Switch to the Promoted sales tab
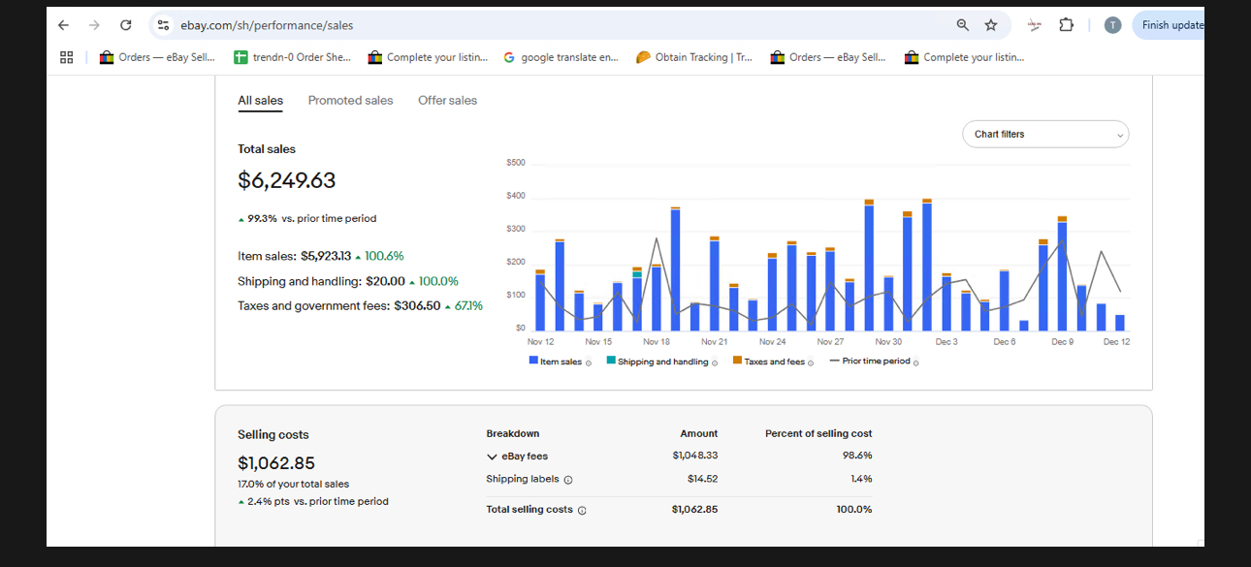This screenshot has height=567, width=1251. (350, 101)
